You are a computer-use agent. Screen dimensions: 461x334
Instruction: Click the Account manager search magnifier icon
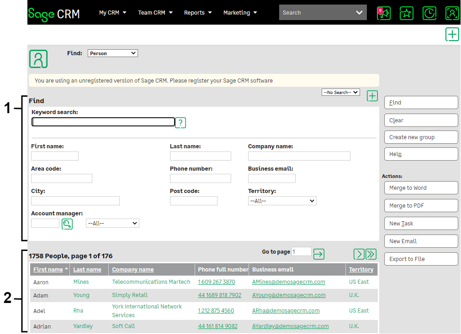coord(67,224)
